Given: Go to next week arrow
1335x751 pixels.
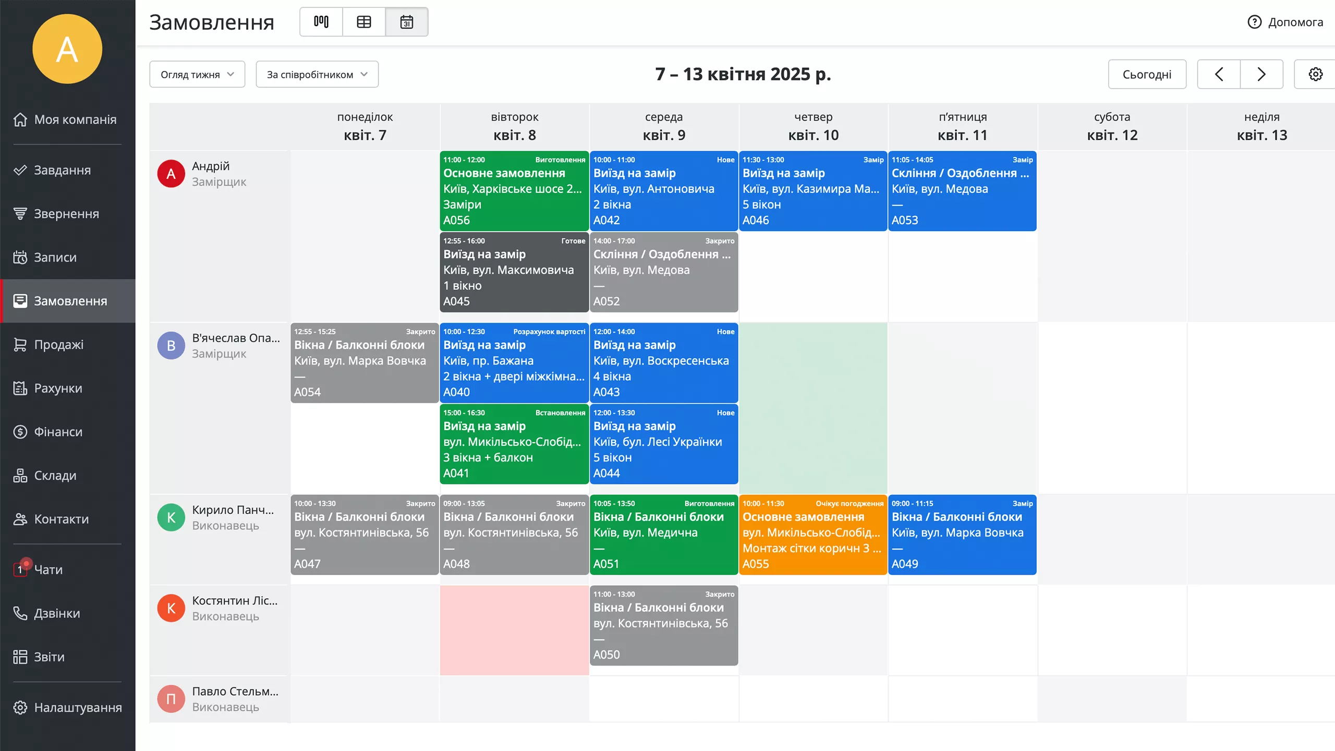Looking at the screenshot, I should coord(1261,74).
